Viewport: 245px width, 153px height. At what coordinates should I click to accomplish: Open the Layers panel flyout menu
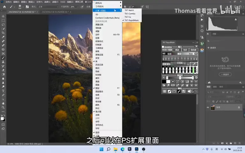click(x=243, y=87)
